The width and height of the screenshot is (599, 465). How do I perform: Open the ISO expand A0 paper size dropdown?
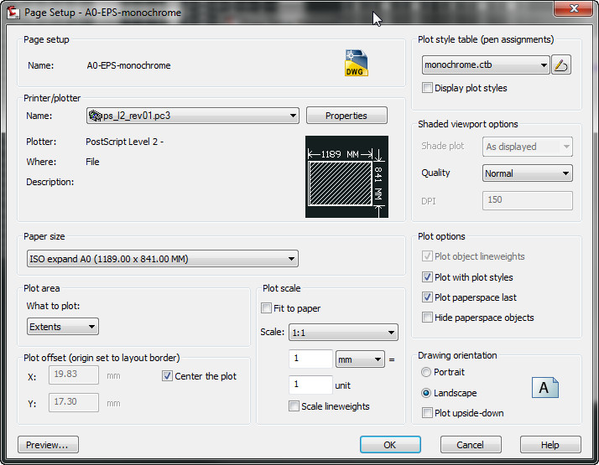pos(163,259)
